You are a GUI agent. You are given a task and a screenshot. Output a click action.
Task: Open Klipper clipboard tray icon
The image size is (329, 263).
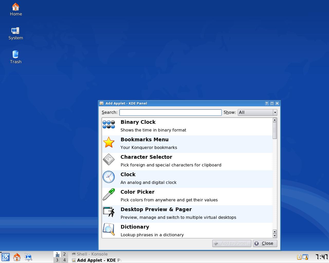click(x=299, y=257)
